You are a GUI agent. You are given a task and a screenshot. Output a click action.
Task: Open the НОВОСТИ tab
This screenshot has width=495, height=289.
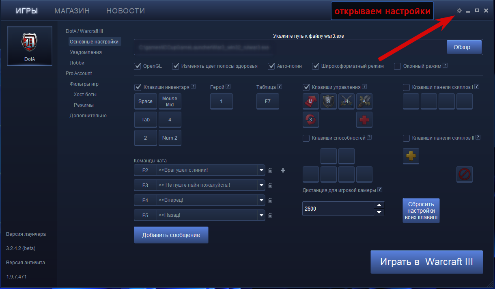pyautogui.click(x=126, y=11)
